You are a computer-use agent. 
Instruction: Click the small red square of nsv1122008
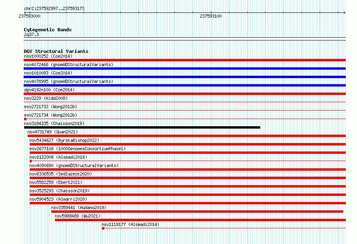click(x=31, y=161)
